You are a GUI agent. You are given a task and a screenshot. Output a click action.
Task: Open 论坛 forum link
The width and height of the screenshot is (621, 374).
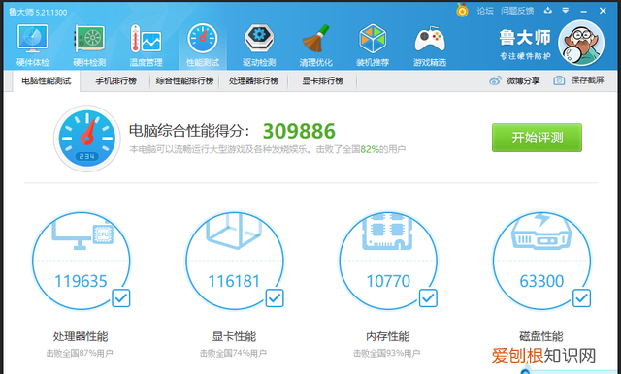point(485,11)
